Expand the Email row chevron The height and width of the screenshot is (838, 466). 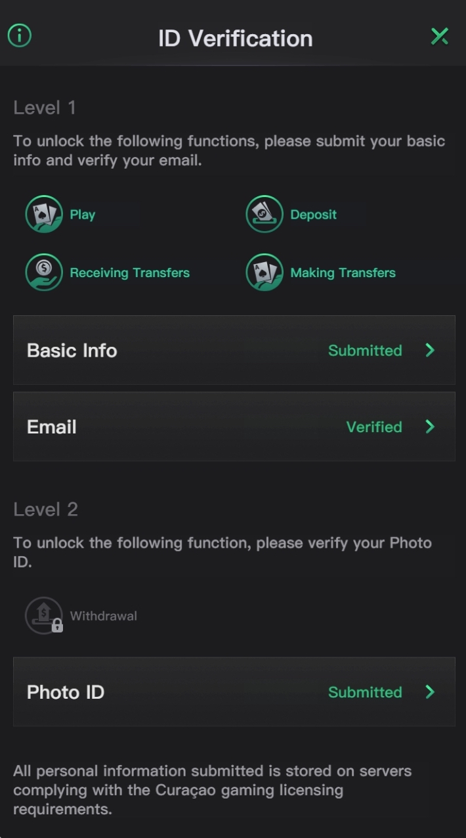click(430, 427)
